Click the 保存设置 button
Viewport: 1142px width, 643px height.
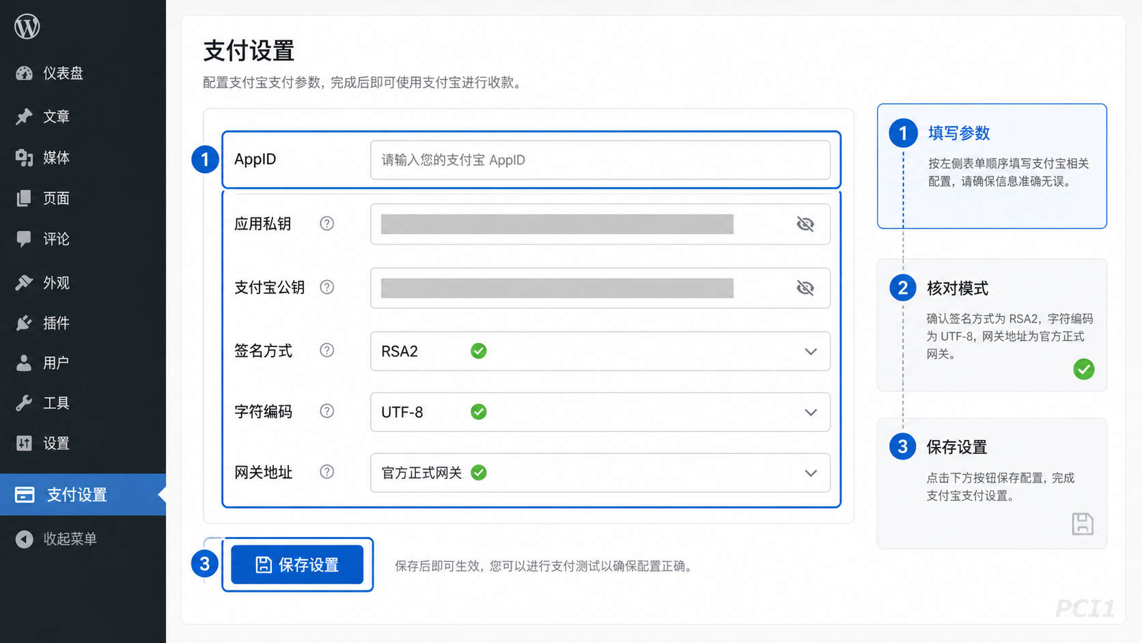click(297, 564)
